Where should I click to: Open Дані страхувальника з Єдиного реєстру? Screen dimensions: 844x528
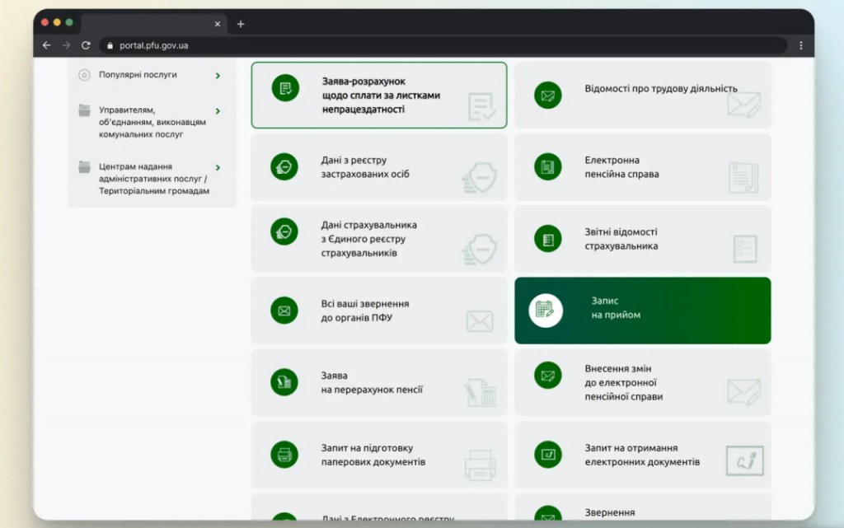click(368, 239)
